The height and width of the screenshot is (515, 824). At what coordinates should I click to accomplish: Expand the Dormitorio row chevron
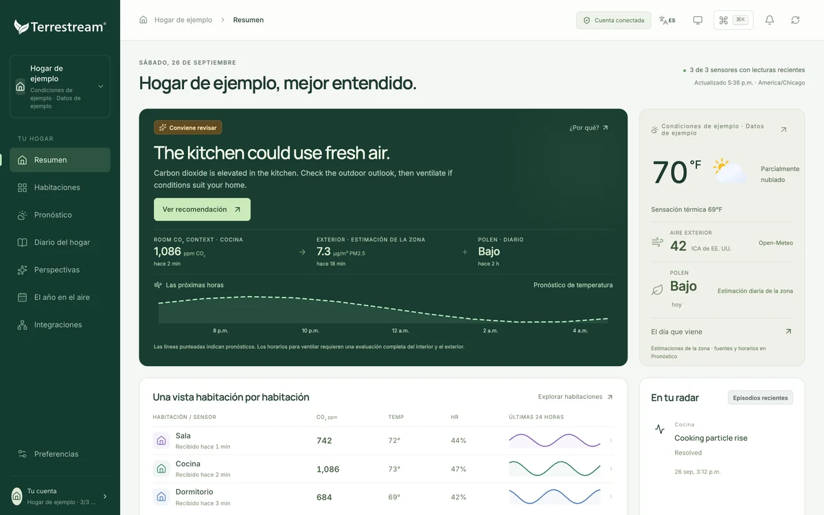[610, 497]
